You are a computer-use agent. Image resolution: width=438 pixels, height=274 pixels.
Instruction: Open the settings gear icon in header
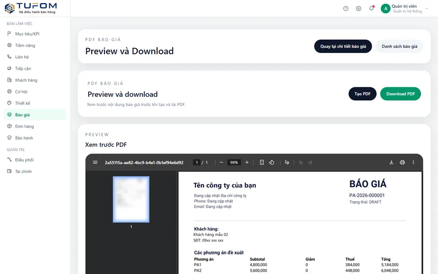(x=359, y=9)
